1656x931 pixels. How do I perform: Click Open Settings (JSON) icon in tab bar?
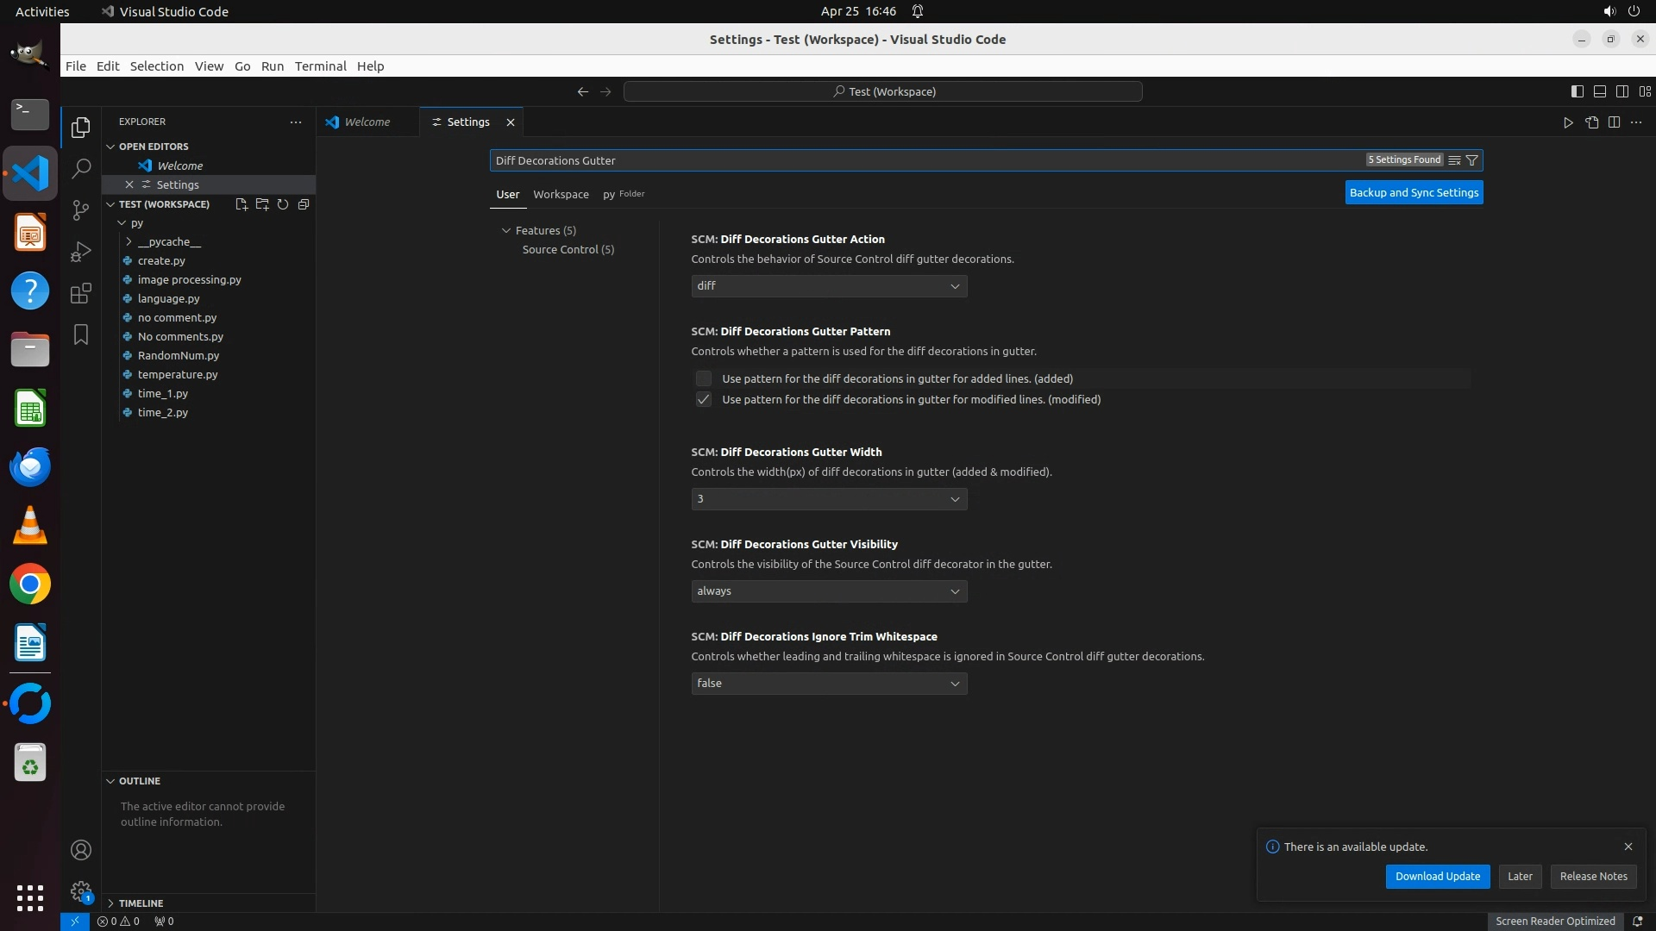click(x=1591, y=122)
